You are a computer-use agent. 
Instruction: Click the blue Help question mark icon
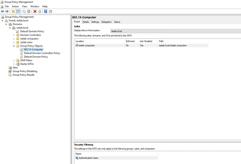pos(46,11)
